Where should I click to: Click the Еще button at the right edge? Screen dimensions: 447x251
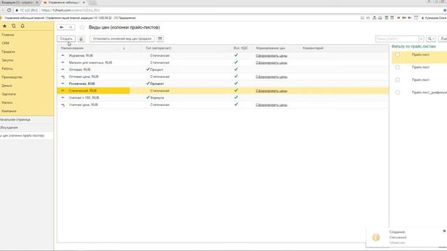444,39
